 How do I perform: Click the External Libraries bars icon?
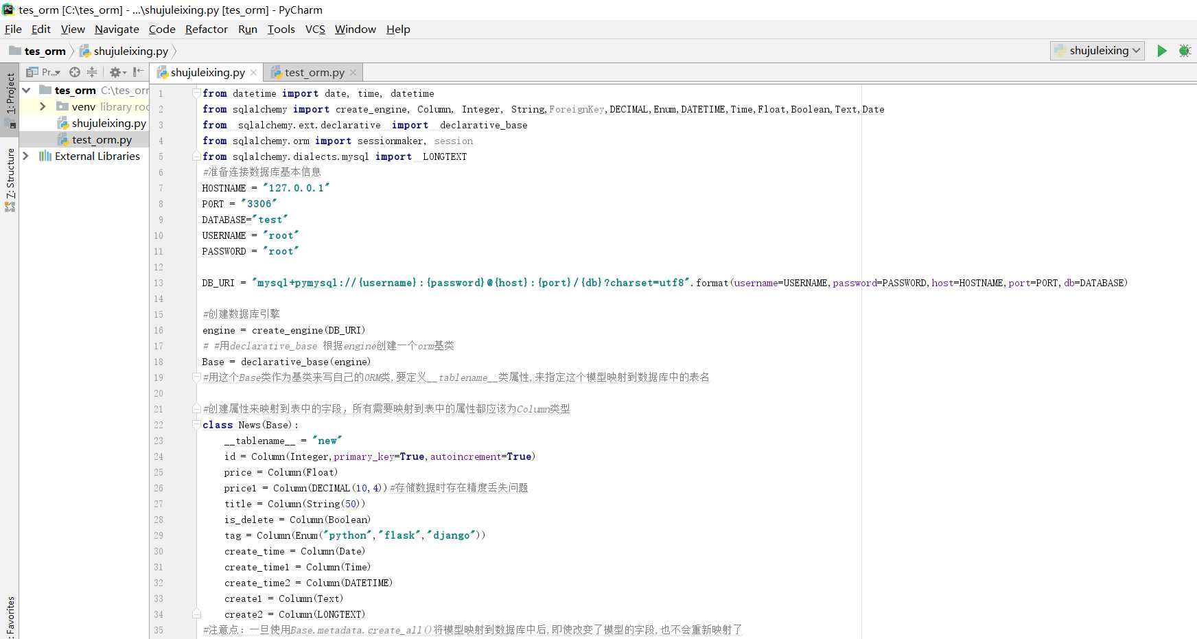click(x=45, y=156)
